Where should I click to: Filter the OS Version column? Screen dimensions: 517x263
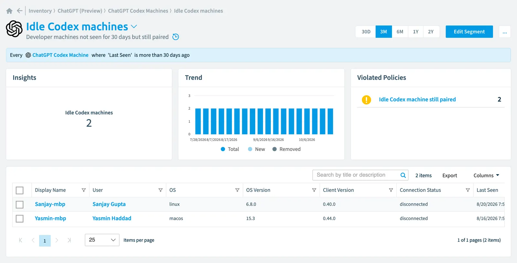[x=314, y=190]
